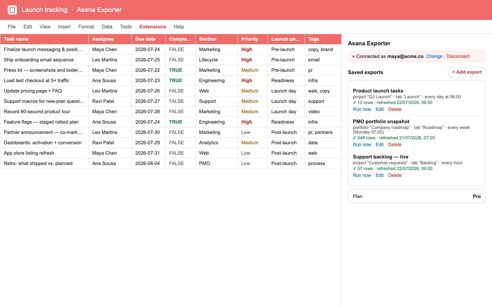Select the Launch phase column header
The image size is (492, 307).
point(286,39)
